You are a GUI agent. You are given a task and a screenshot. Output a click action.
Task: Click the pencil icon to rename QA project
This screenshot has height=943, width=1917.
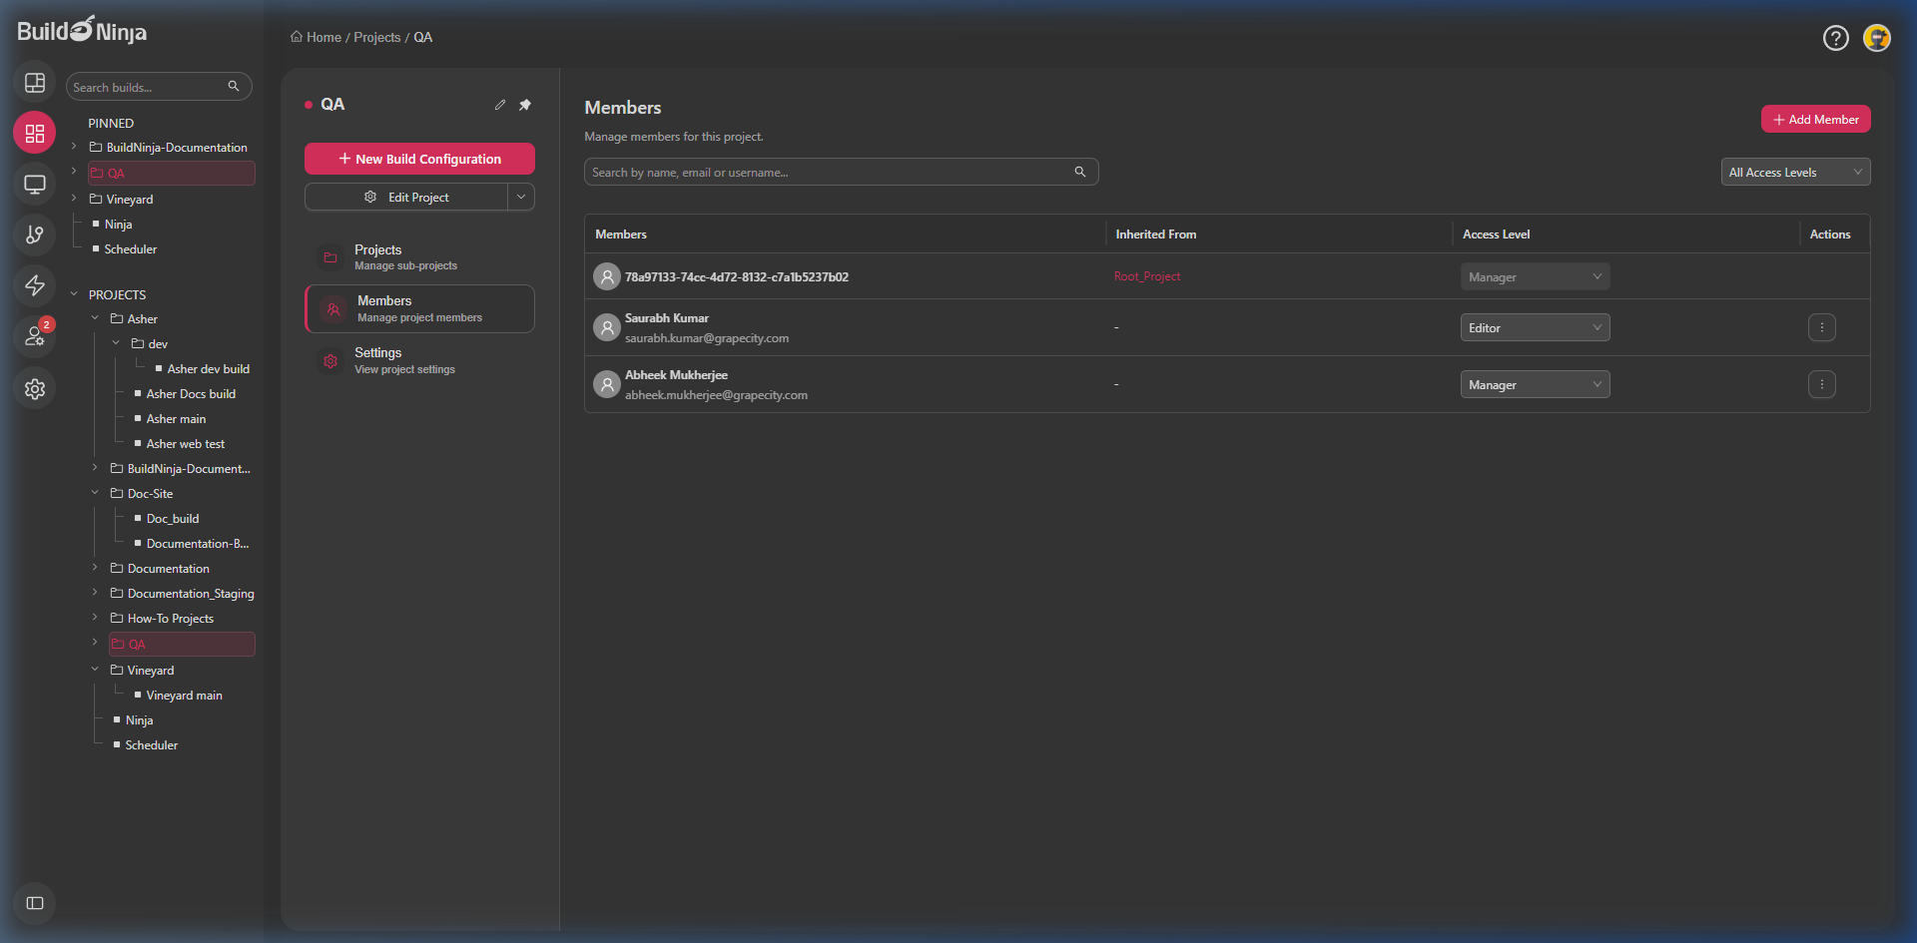pos(500,104)
